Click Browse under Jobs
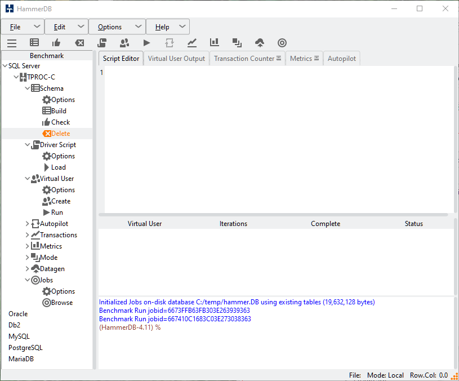Image resolution: width=459 pixels, height=381 pixels. coord(57,303)
